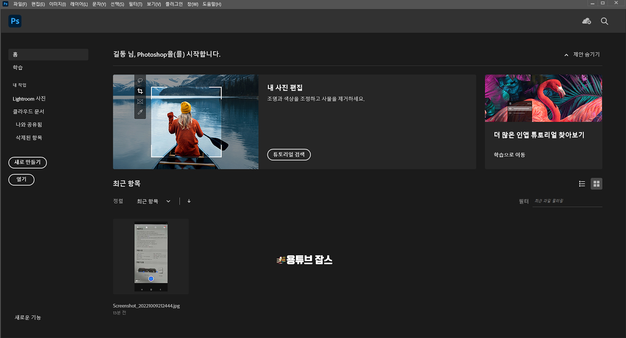Click the flamingo tutorial image

pyautogui.click(x=543, y=98)
